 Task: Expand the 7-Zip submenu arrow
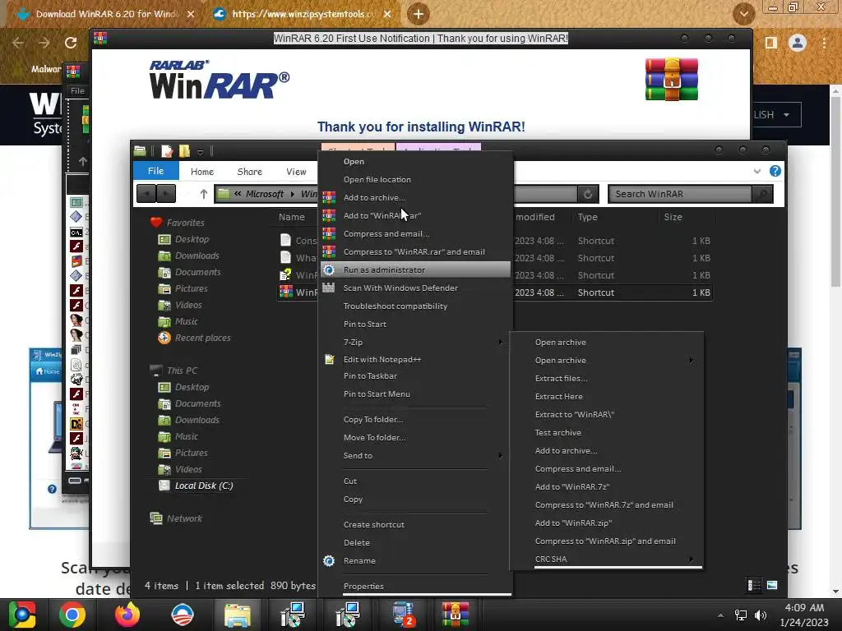point(500,343)
